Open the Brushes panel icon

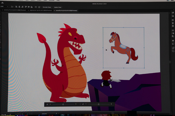pyautogui.click(x=173, y=23)
